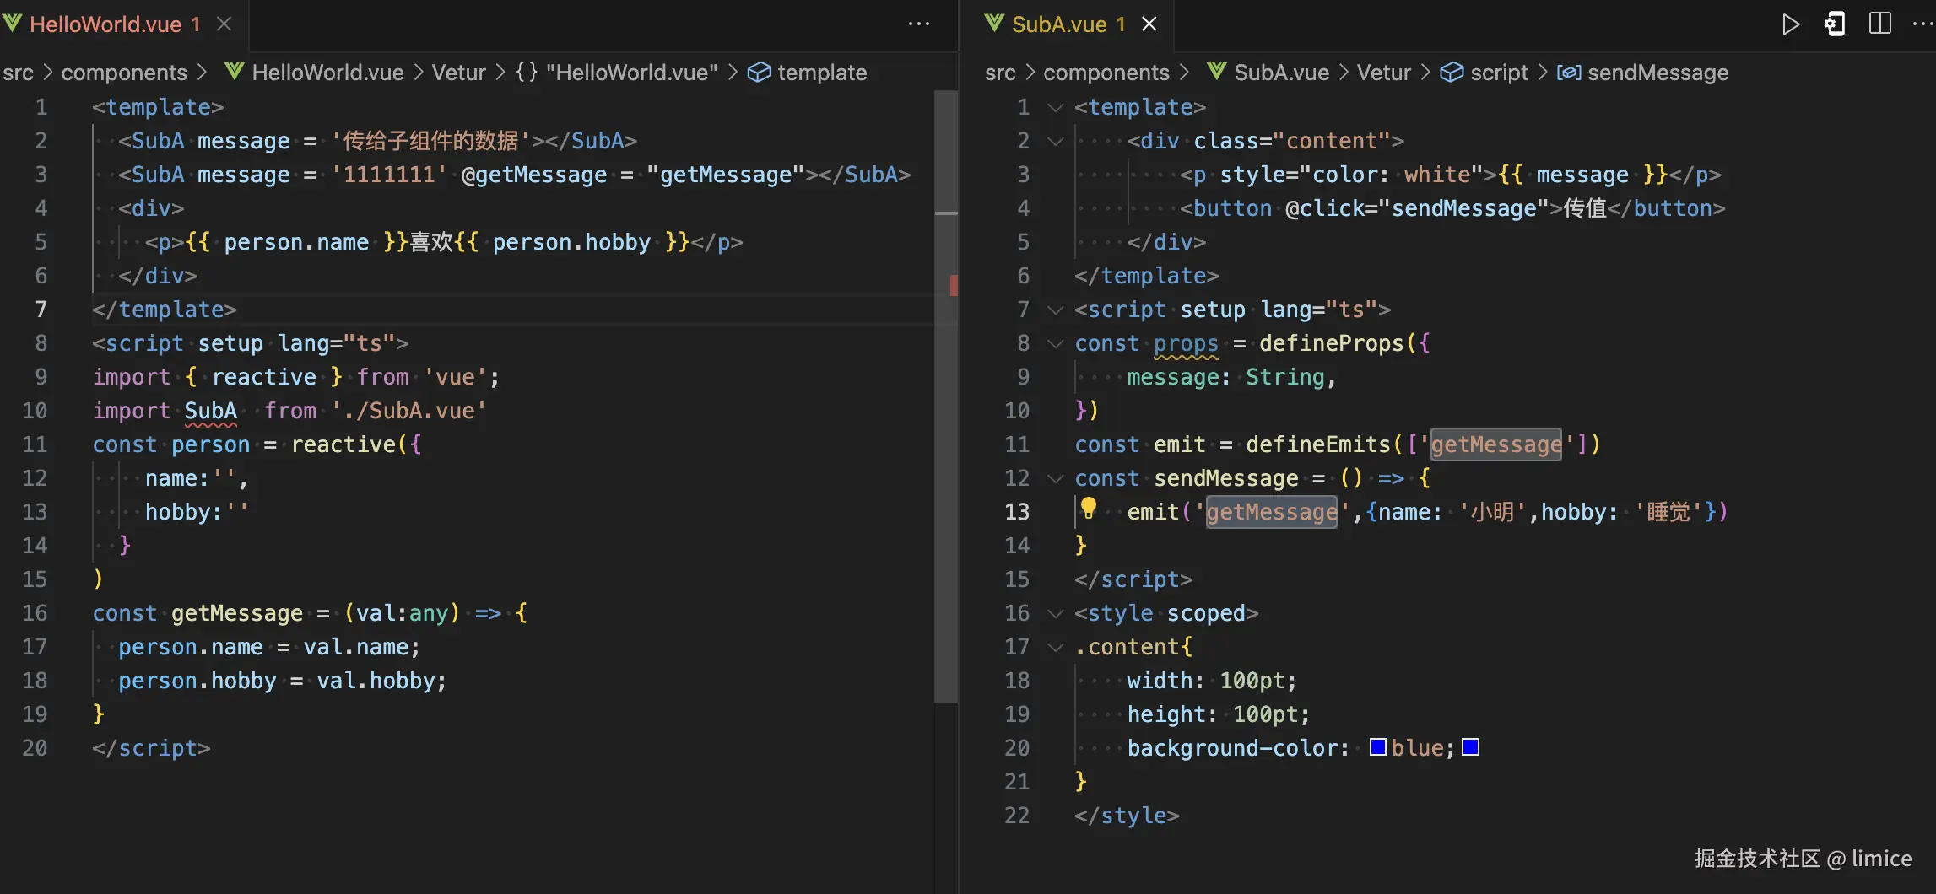Run the SubA.vue file with play icon
Image resolution: width=1936 pixels, height=894 pixels.
tap(1790, 24)
